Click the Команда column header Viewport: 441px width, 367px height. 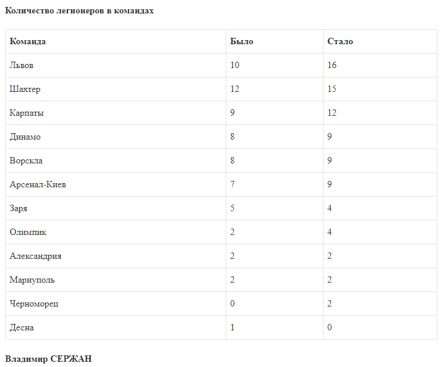point(28,41)
